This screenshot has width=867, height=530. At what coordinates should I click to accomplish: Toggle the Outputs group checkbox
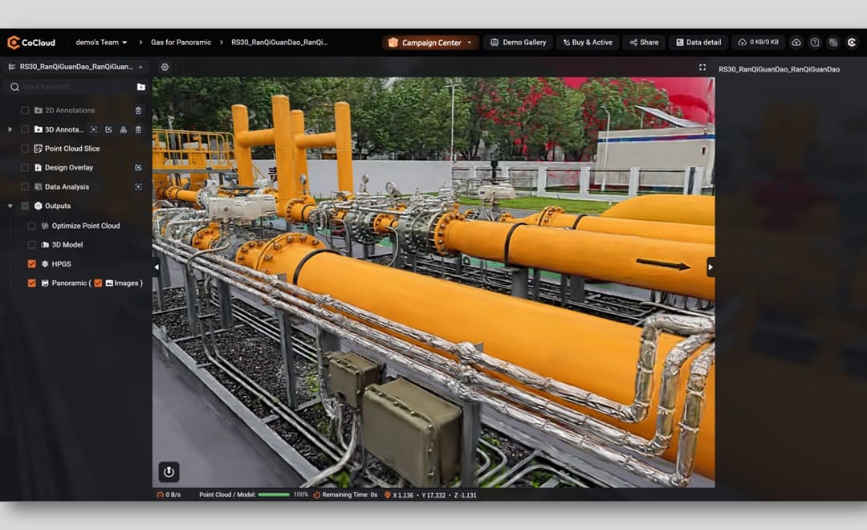[x=25, y=206]
